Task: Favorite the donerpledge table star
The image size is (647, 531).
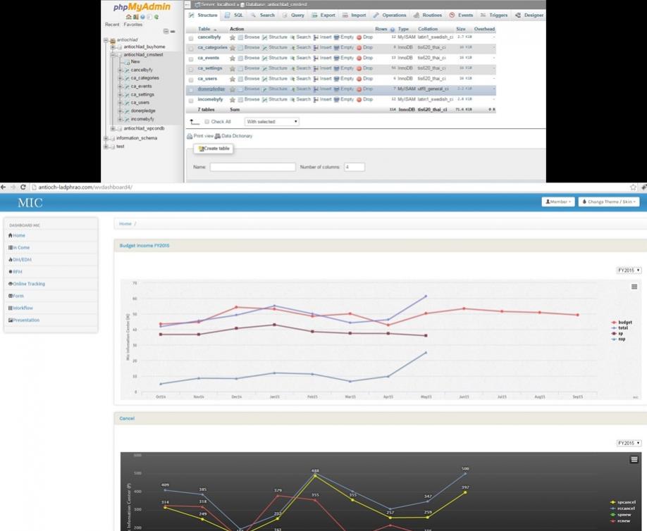Action: 233,89
